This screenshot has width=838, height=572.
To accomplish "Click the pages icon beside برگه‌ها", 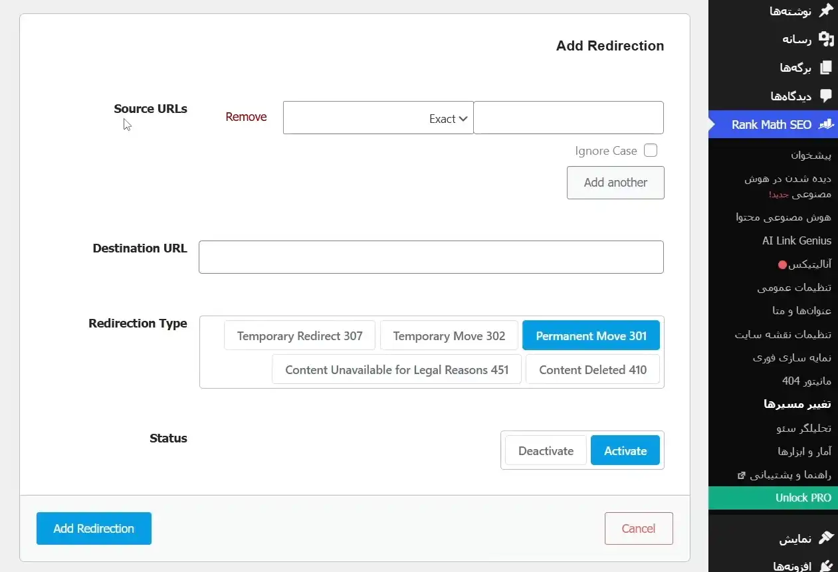I will pos(826,67).
